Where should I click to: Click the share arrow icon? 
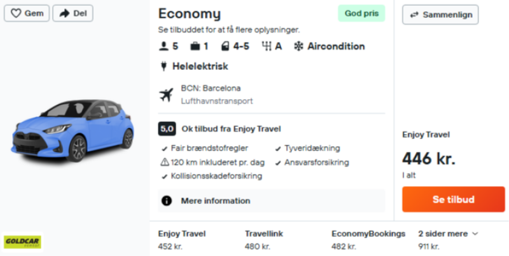click(65, 13)
